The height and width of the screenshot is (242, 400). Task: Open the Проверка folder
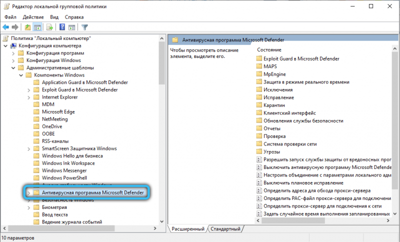(x=274, y=136)
